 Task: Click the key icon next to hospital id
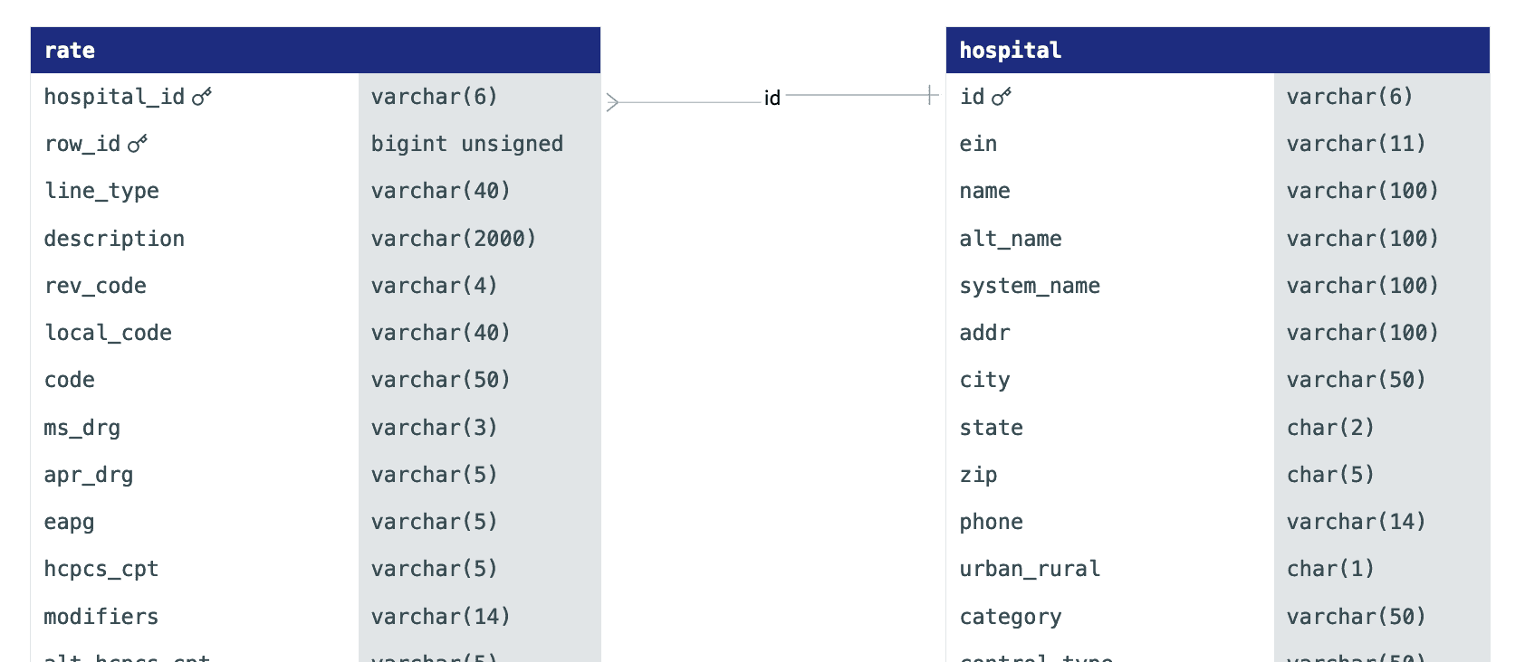click(1002, 96)
